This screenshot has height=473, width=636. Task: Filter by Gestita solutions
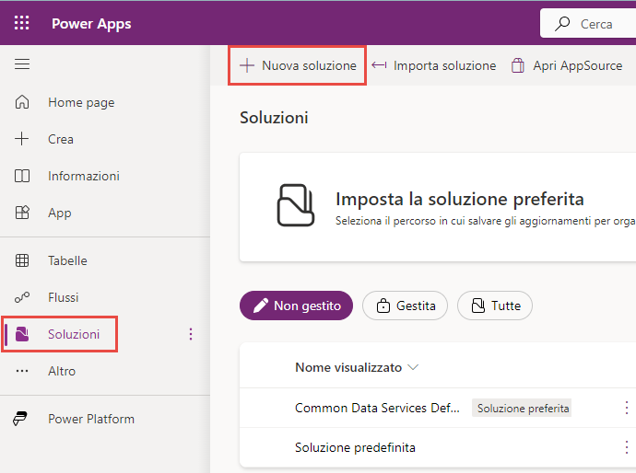click(x=405, y=306)
